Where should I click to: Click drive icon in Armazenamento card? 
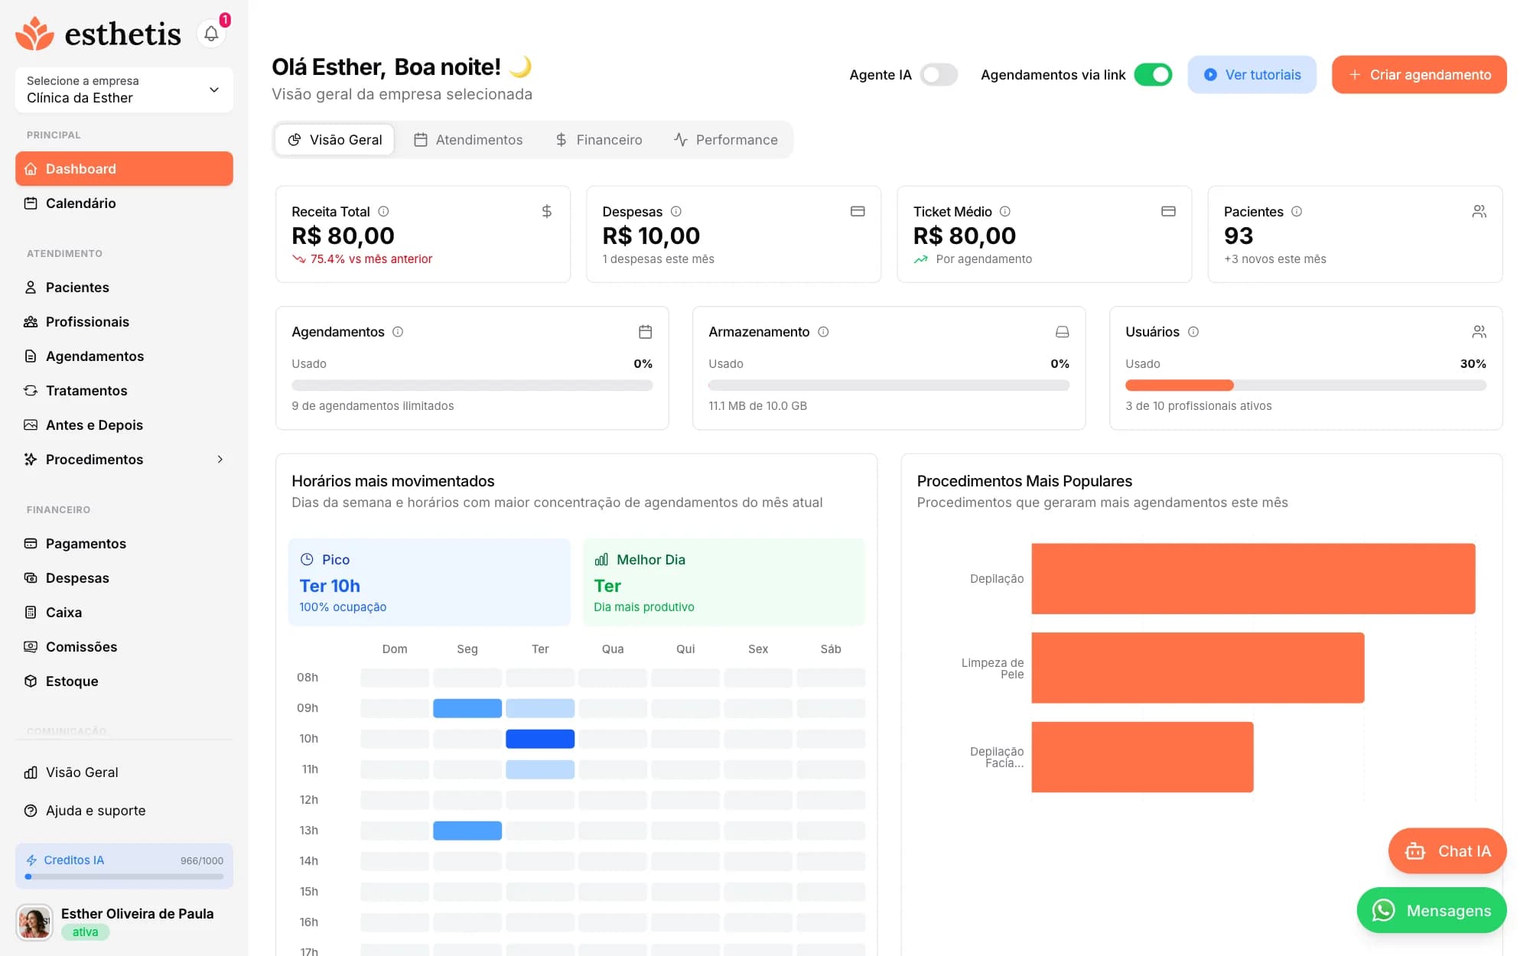pyautogui.click(x=1062, y=331)
